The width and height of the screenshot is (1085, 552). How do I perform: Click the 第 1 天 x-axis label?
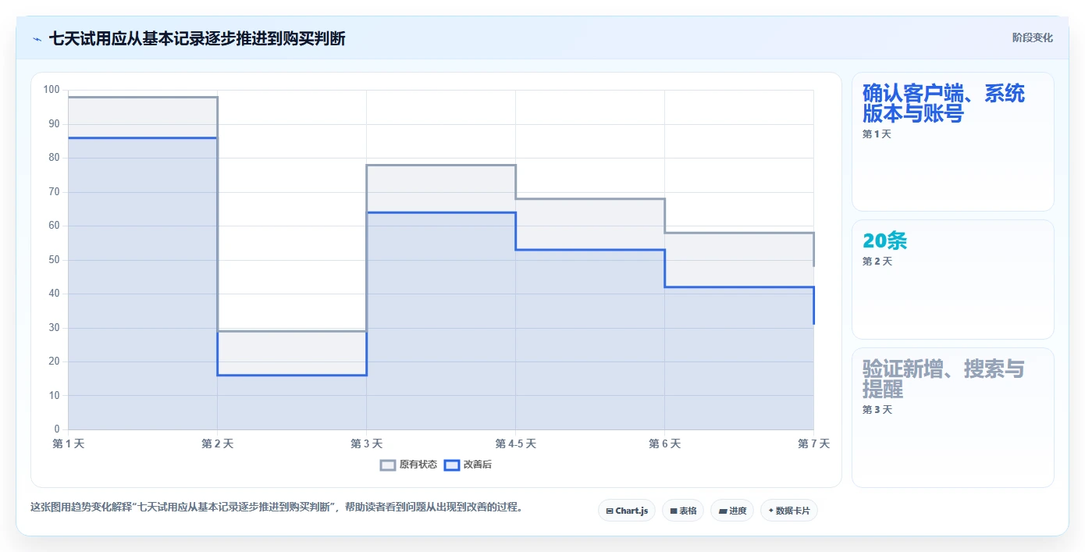[69, 443]
